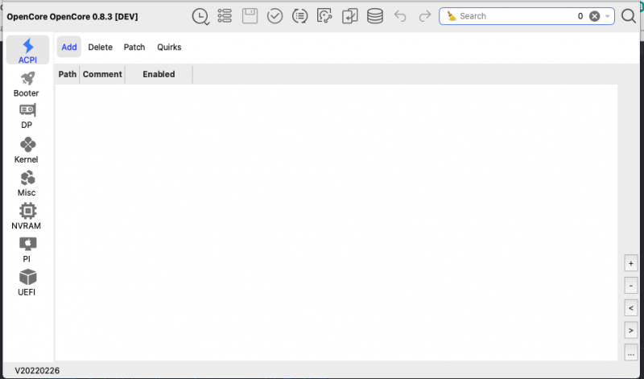
Task: Click the Path column header
Action: 68,74
